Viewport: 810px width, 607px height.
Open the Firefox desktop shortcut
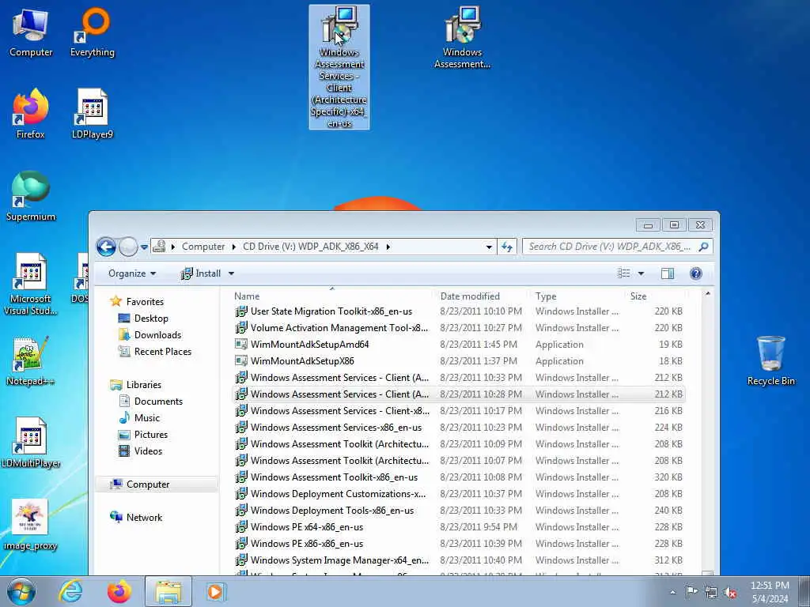[x=31, y=115]
